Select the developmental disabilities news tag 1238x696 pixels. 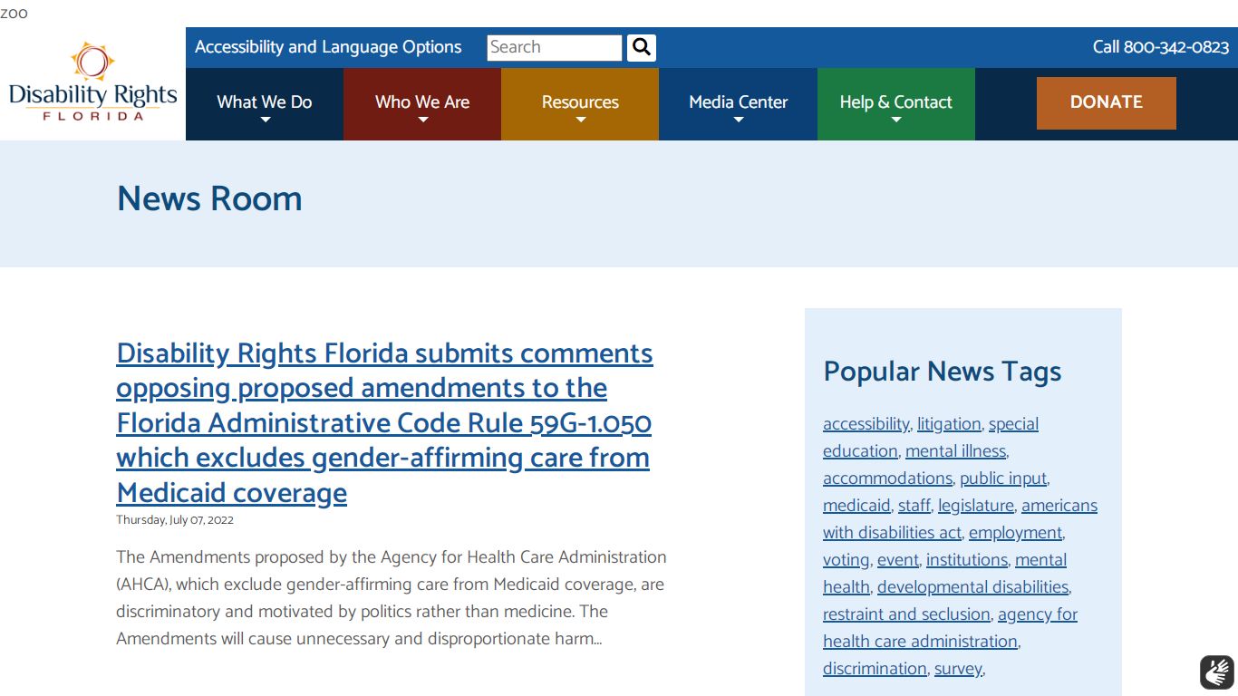coord(972,587)
